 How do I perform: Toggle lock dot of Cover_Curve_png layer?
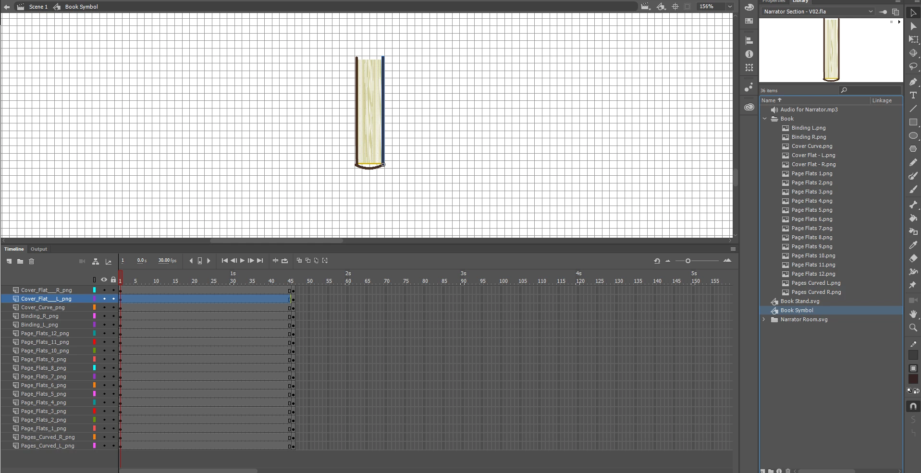coord(114,307)
